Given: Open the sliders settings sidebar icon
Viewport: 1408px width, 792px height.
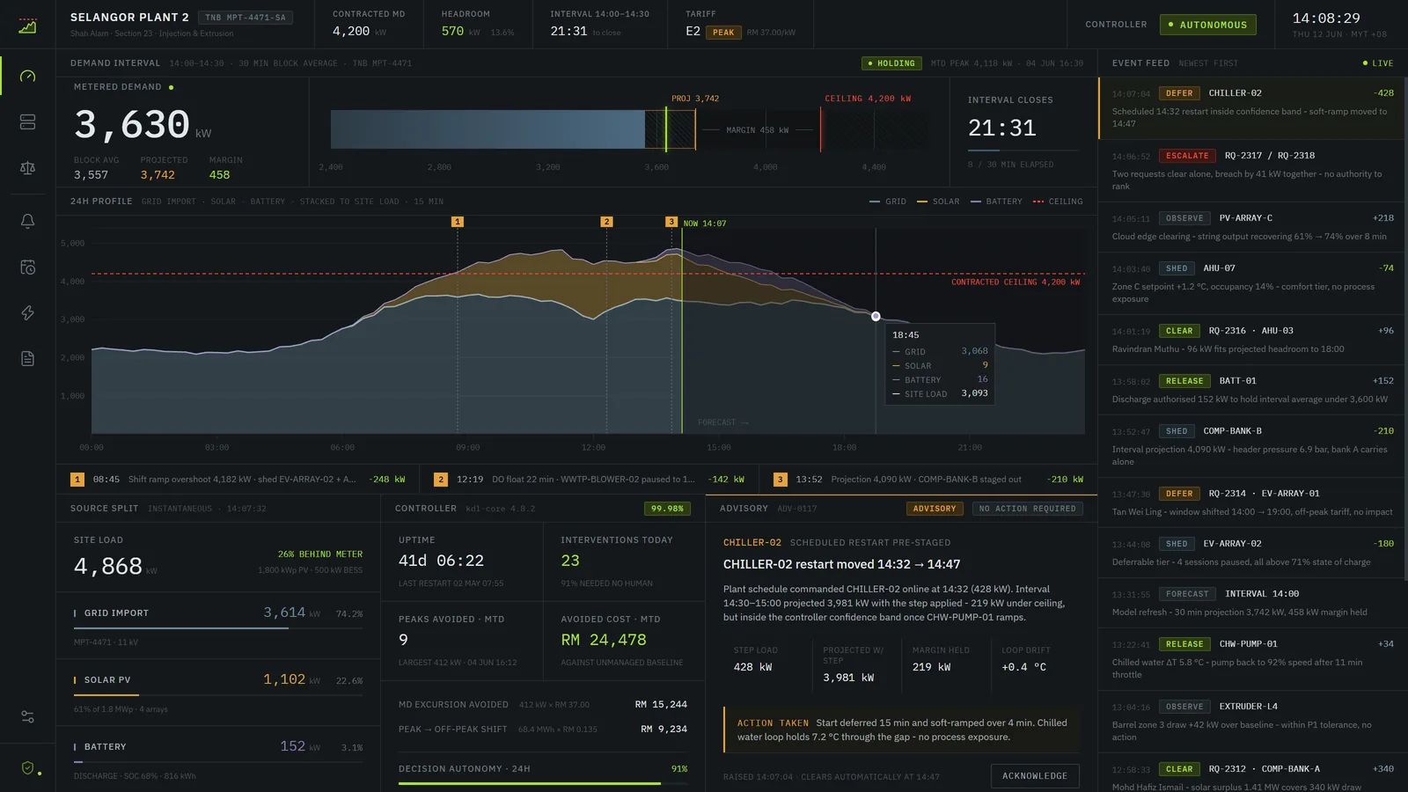Looking at the screenshot, I should click(27, 716).
